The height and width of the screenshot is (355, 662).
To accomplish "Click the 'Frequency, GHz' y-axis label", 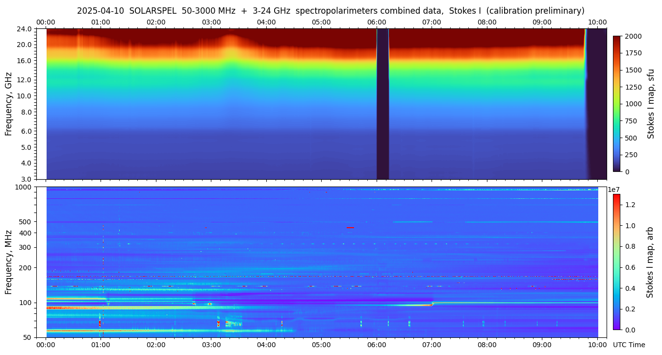I will (x=8, y=104).
